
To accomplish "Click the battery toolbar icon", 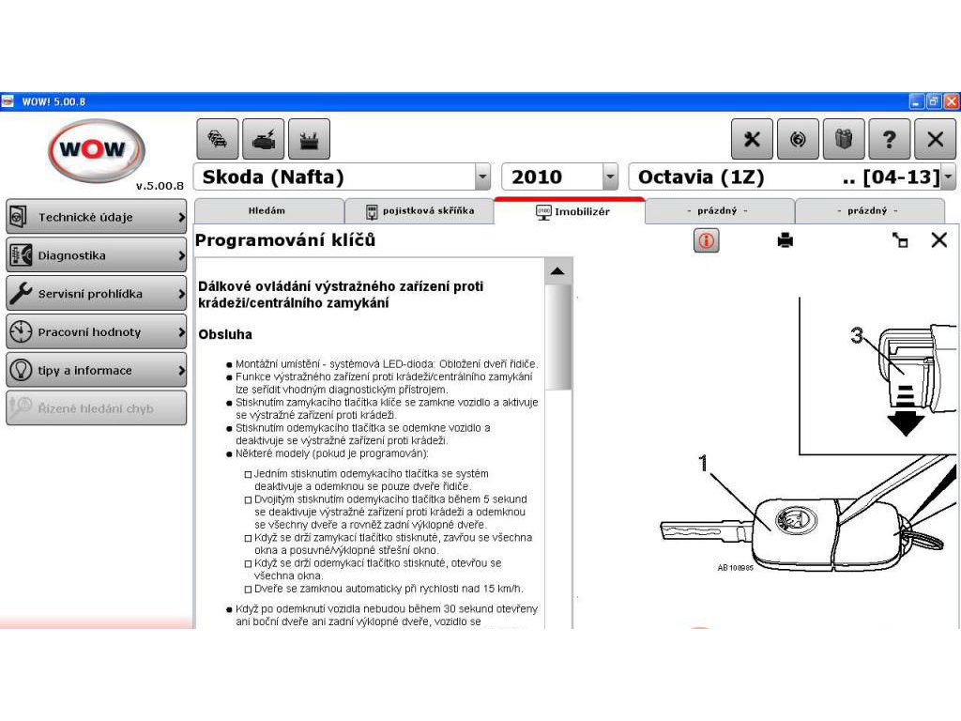I will tap(309, 139).
